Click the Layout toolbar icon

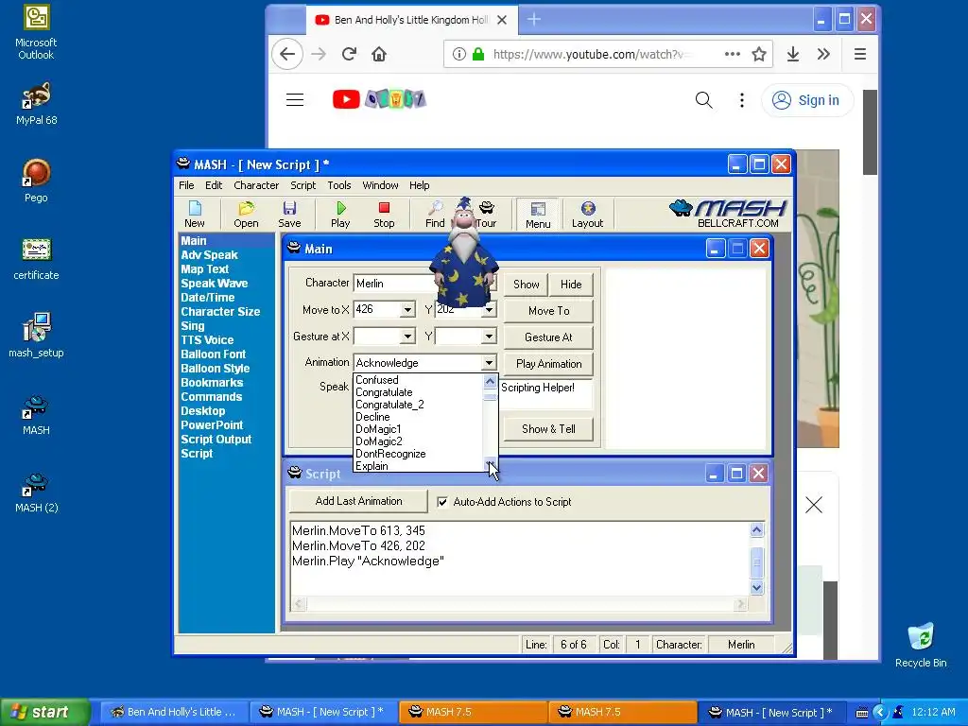point(587,214)
